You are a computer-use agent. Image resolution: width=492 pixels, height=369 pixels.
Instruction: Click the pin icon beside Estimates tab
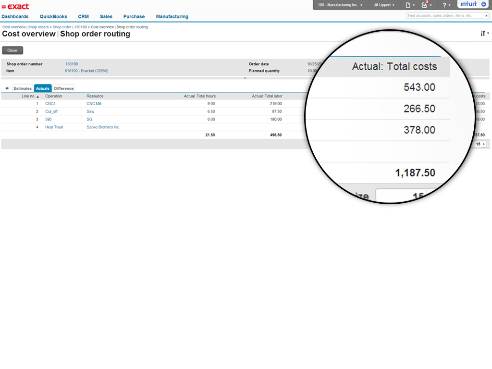[7, 88]
